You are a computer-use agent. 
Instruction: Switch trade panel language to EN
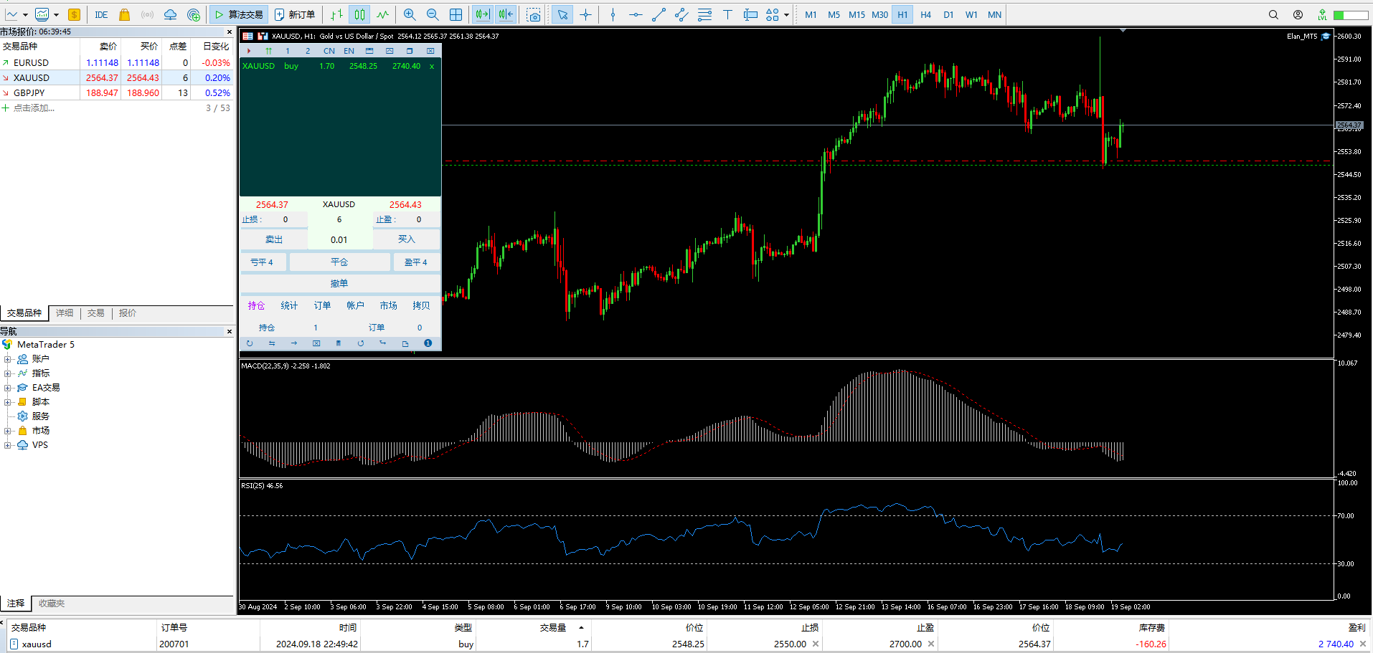tap(349, 51)
